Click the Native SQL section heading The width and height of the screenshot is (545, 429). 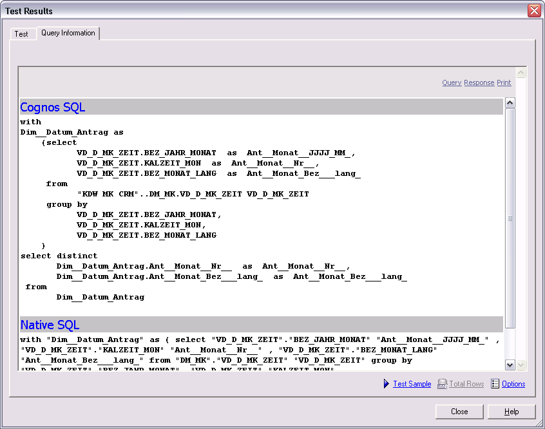(50, 325)
